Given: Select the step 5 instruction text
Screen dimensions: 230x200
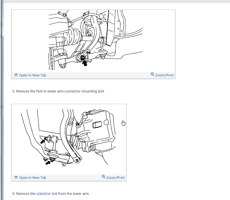Looking at the screenshot, I should pos(59,91).
